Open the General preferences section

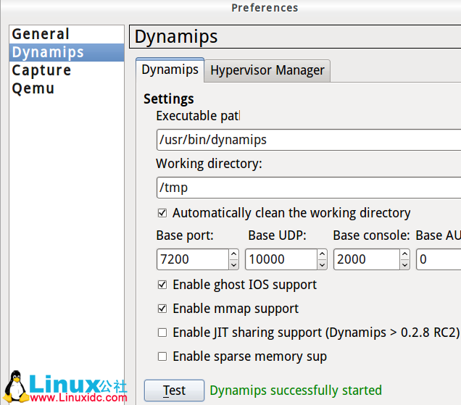click(x=41, y=34)
